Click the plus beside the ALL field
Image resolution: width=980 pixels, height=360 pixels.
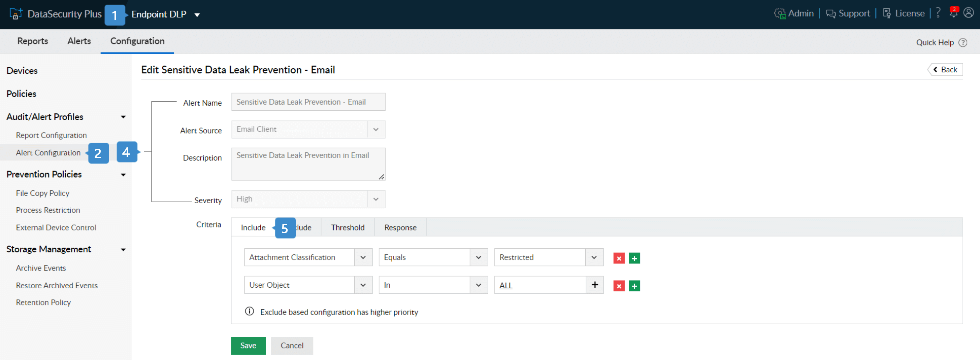pos(595,285)
